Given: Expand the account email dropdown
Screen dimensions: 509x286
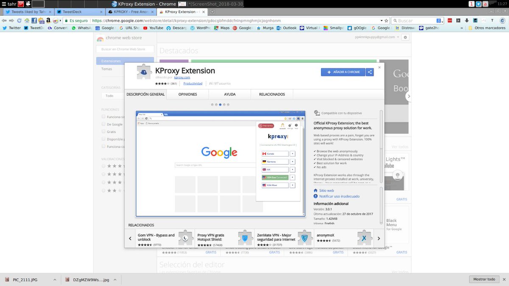Looking at the screenshot, I should pyautogui.click(x=397, y=37).
